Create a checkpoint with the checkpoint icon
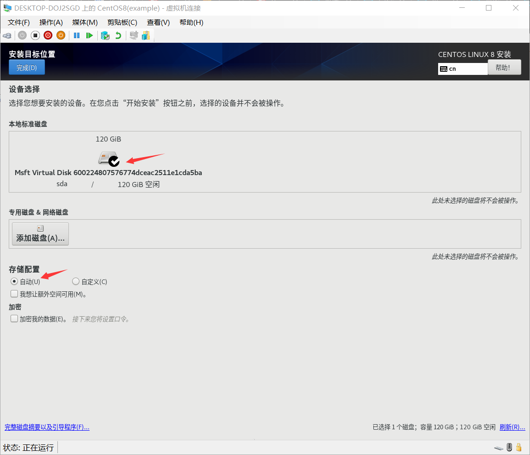The image size is (530, 455). tap(105, 35)
